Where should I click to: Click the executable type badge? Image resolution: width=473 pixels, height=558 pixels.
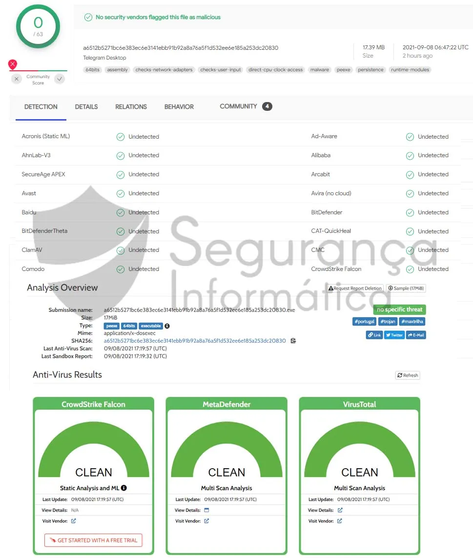point(150,326)
